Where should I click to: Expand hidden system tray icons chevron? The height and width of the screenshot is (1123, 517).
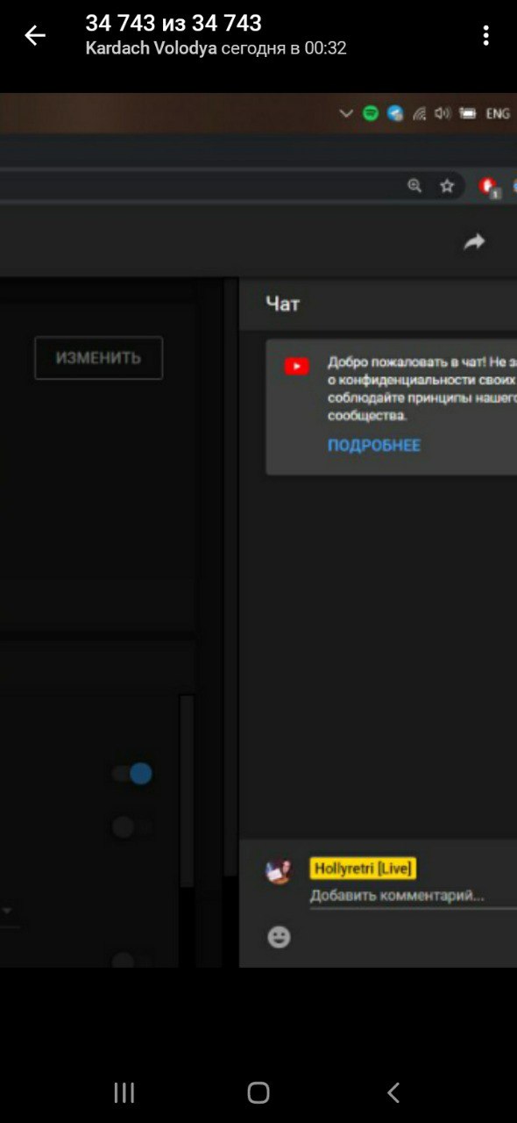coord(346,113)
